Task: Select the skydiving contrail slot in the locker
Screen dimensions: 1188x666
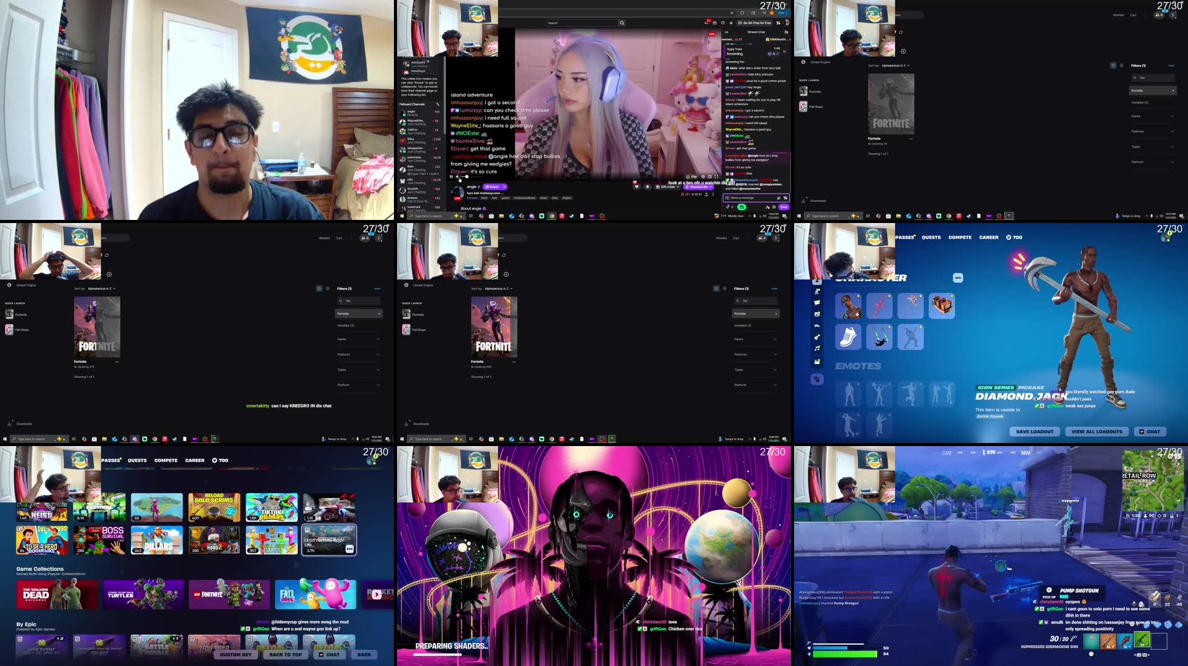Action: tap(879, 337)
